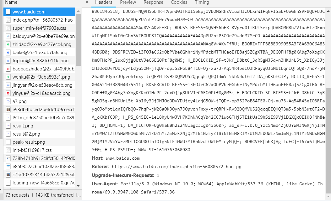Click the super_min css file icon

pos(8,28)
